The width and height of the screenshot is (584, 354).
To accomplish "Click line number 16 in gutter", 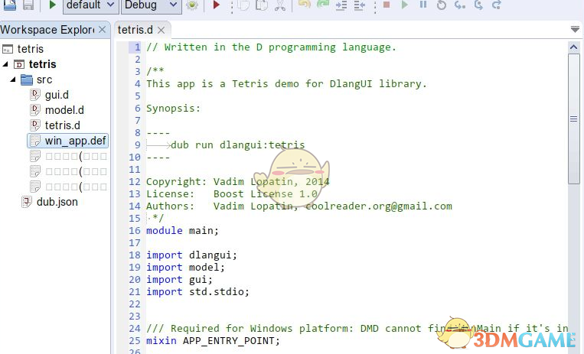I will (135, 230).
